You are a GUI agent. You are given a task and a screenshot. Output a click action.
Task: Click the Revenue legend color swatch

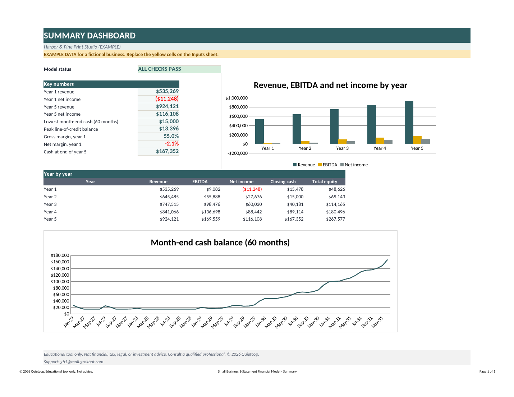click(x=295, y=165)
